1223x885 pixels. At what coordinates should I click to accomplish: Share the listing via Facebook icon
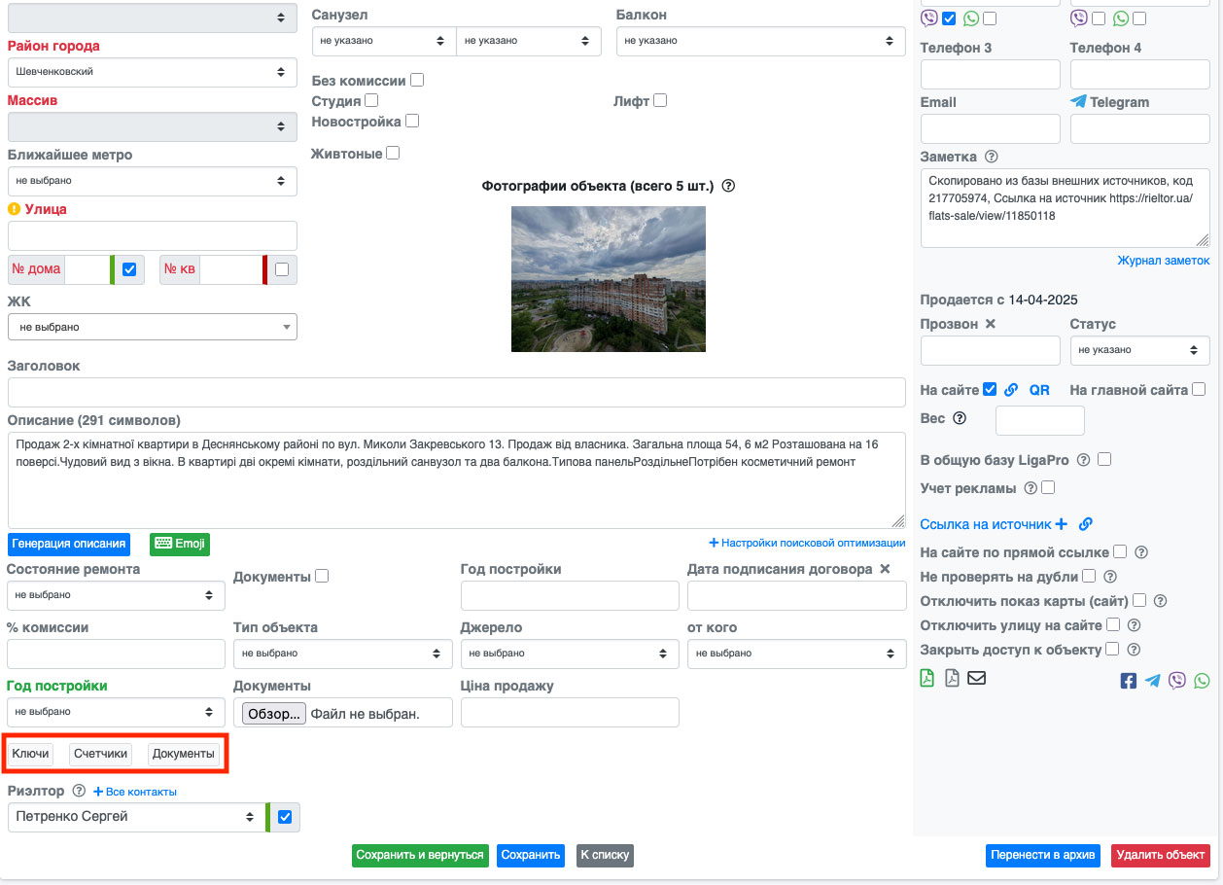1128,681
